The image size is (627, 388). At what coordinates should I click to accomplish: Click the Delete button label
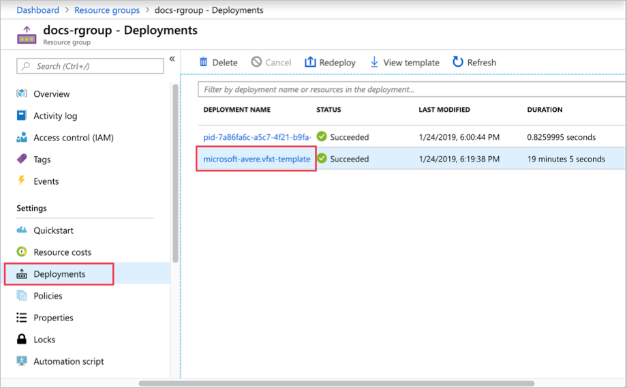[x=225, y=63]
